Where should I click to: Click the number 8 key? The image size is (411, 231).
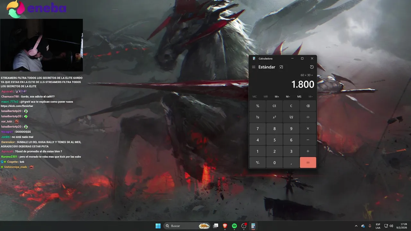point(274,128)
